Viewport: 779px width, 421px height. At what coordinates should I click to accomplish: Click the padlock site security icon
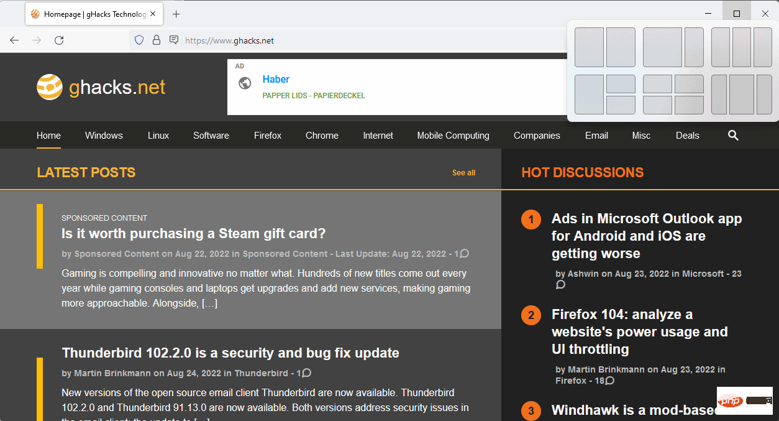(157, 40)
